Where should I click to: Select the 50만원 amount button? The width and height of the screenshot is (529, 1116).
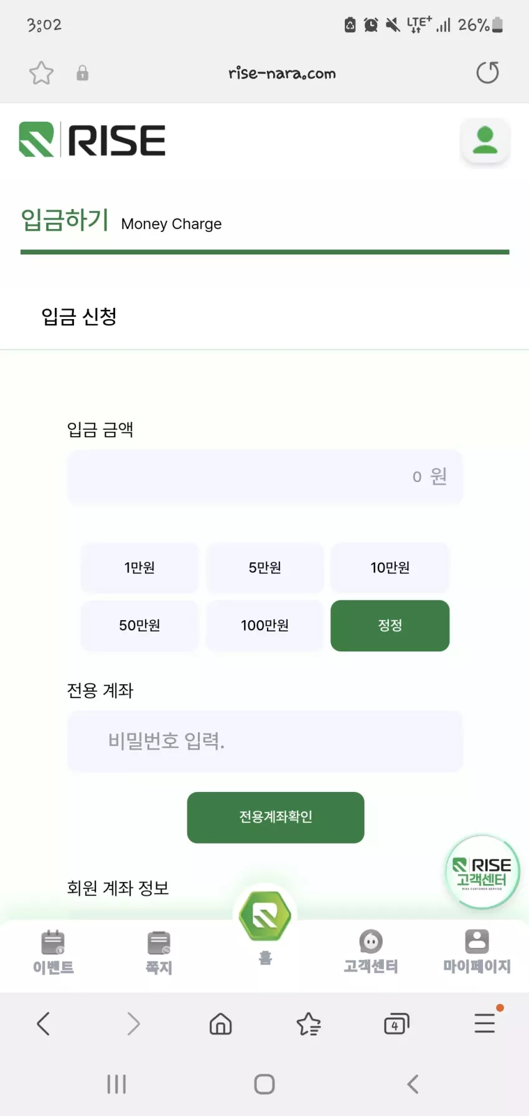[x=139, y=625]
